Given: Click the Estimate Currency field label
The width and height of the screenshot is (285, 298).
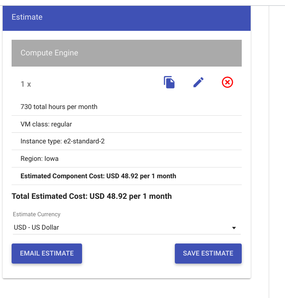Looking at the screenshot, I should click(x=37, y=214).
